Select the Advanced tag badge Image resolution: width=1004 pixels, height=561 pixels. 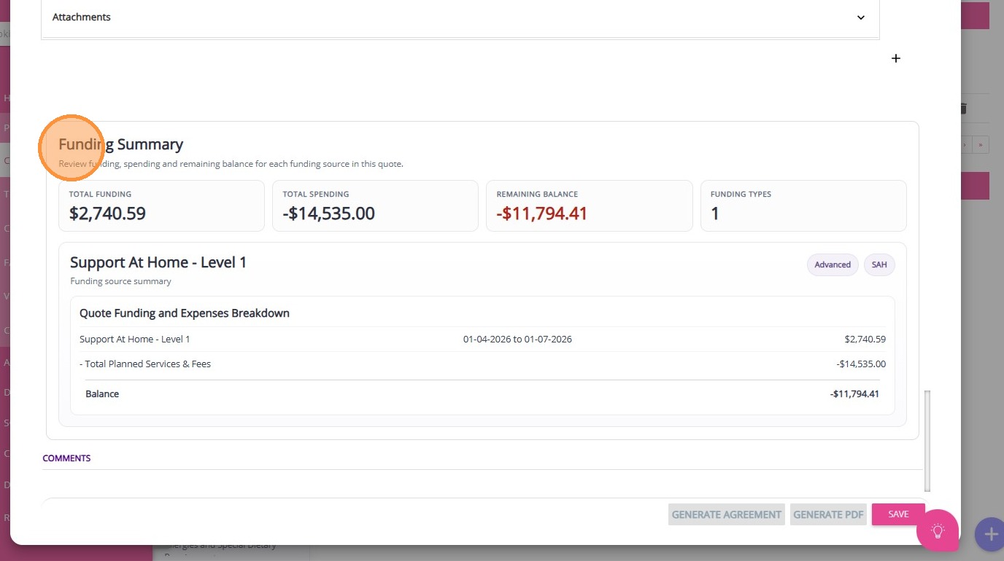pyautogui.click(x=833, y=264)
